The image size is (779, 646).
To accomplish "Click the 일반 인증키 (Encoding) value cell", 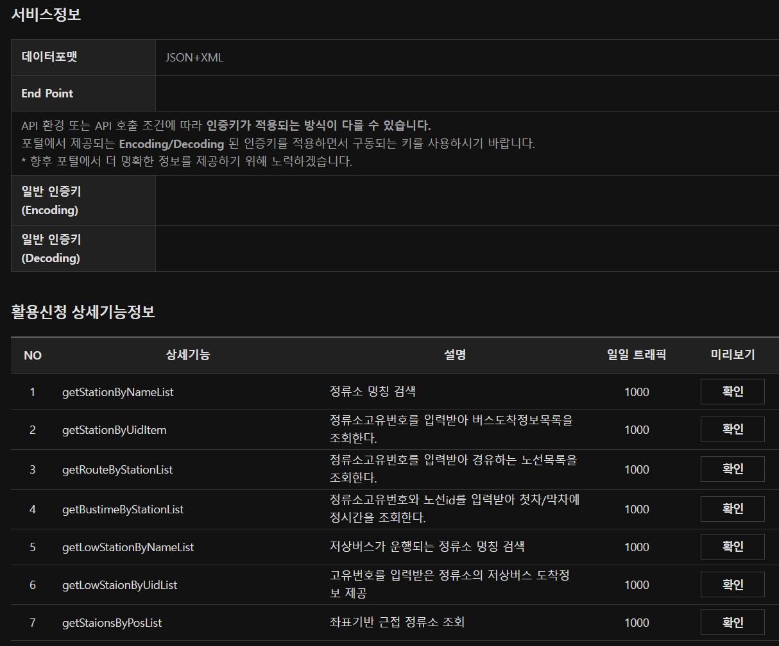I will 467,201.
